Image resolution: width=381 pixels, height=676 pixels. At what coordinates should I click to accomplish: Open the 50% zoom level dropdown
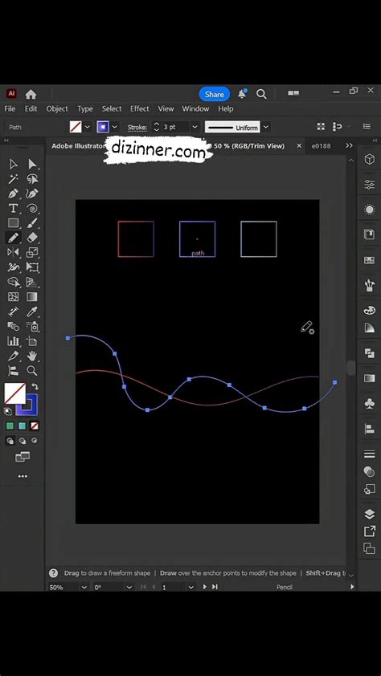[x=84, y=587]
